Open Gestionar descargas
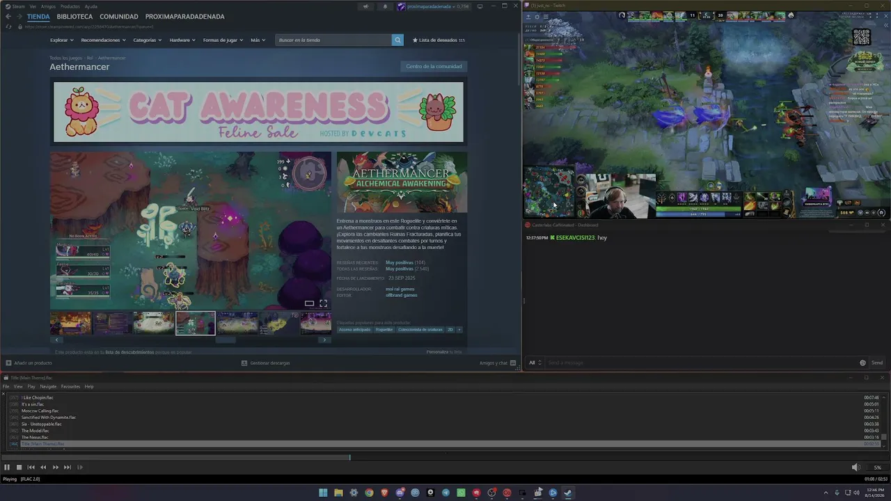This screenshot has height=501, width=891. point(265,363)
